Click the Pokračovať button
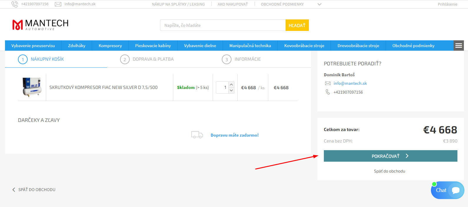Viewport: 468px width, 207px height. coord(391,156)
